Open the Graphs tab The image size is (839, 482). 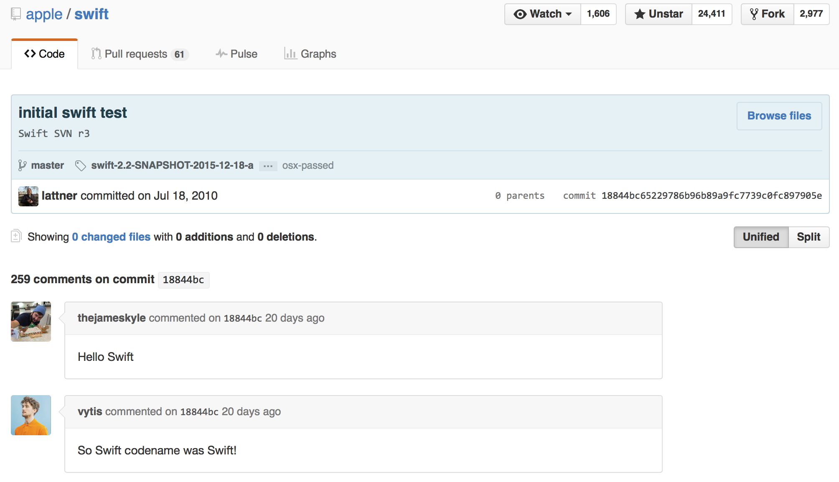310,54
